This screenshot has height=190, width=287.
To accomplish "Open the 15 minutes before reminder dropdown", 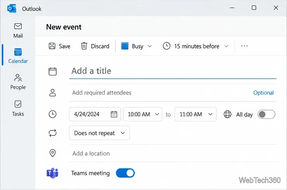I will 196,46.
